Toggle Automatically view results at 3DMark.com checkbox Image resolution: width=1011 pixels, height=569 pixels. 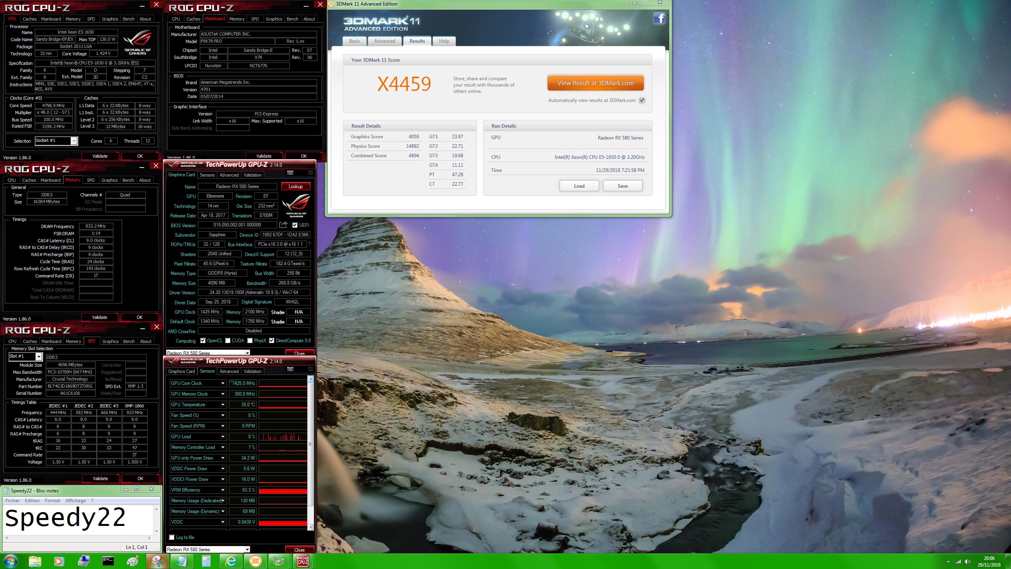(x=642, y=100)
